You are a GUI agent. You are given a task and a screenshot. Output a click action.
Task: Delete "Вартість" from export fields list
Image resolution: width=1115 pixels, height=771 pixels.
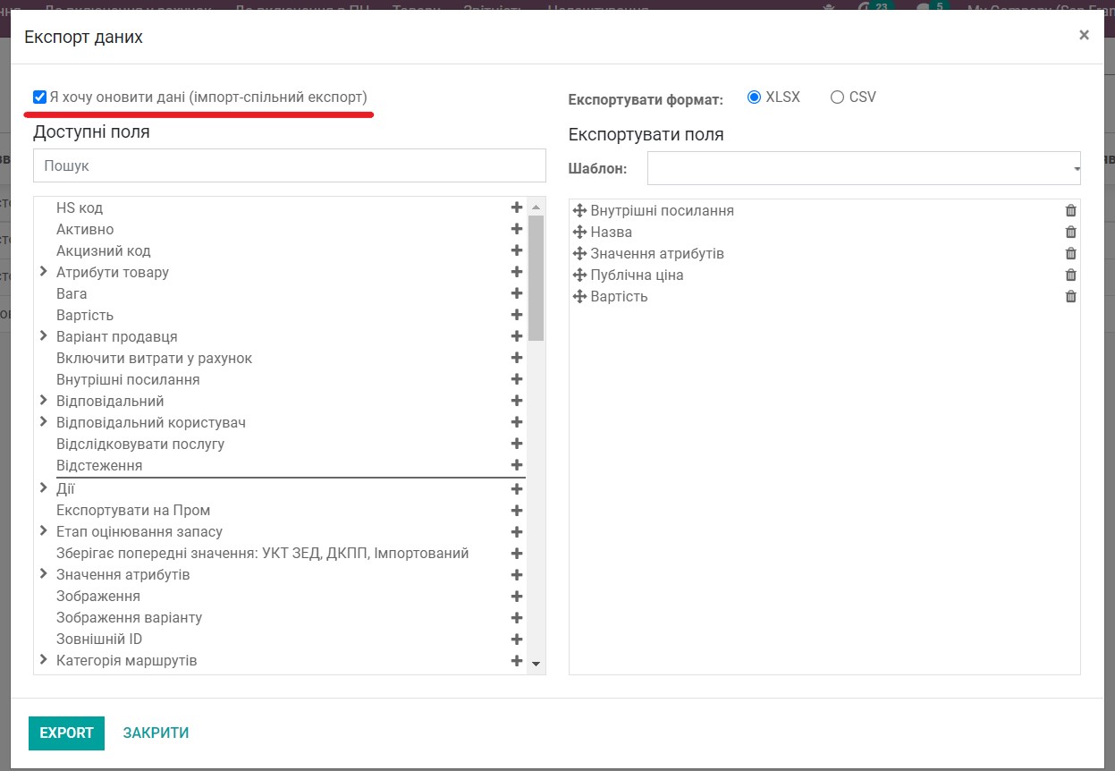[1070, 296]
